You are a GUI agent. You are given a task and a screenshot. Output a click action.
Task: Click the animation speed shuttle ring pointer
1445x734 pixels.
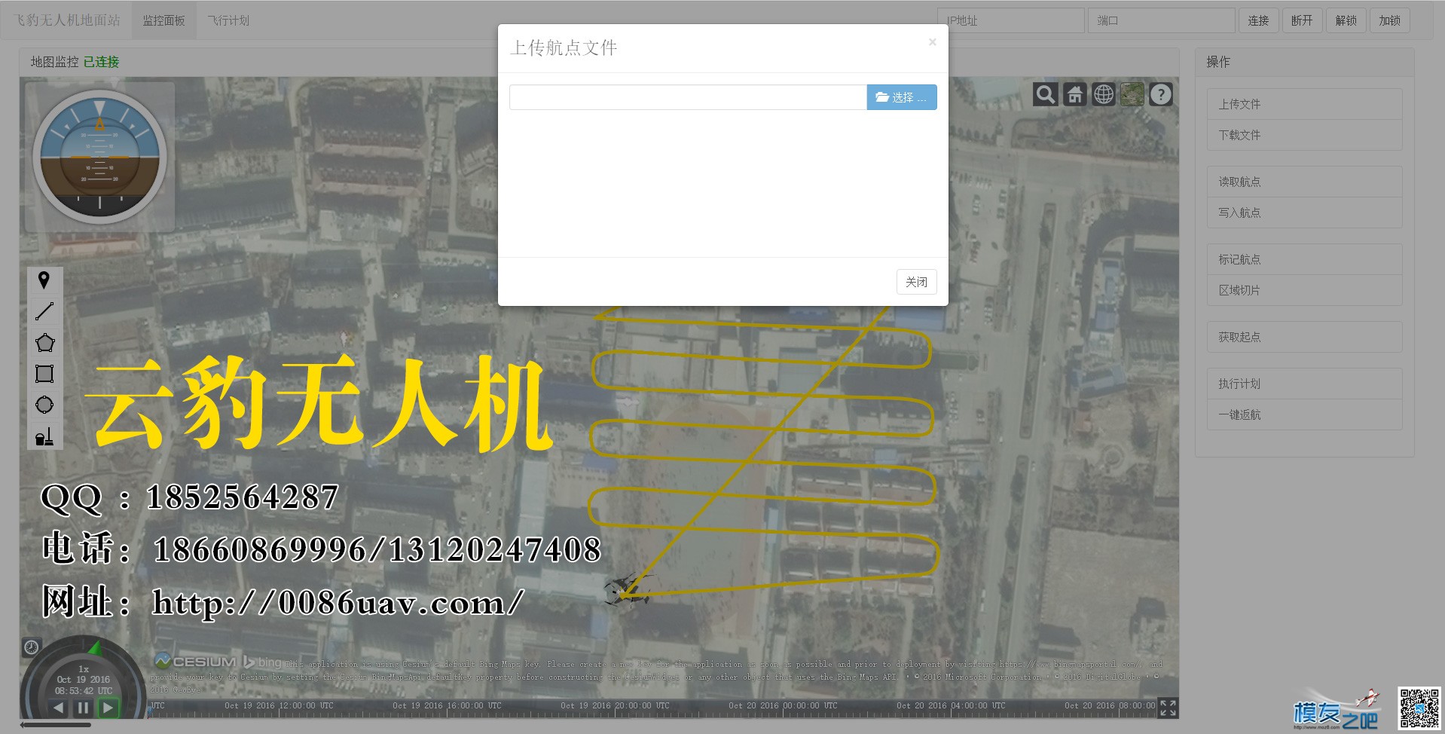95,647
